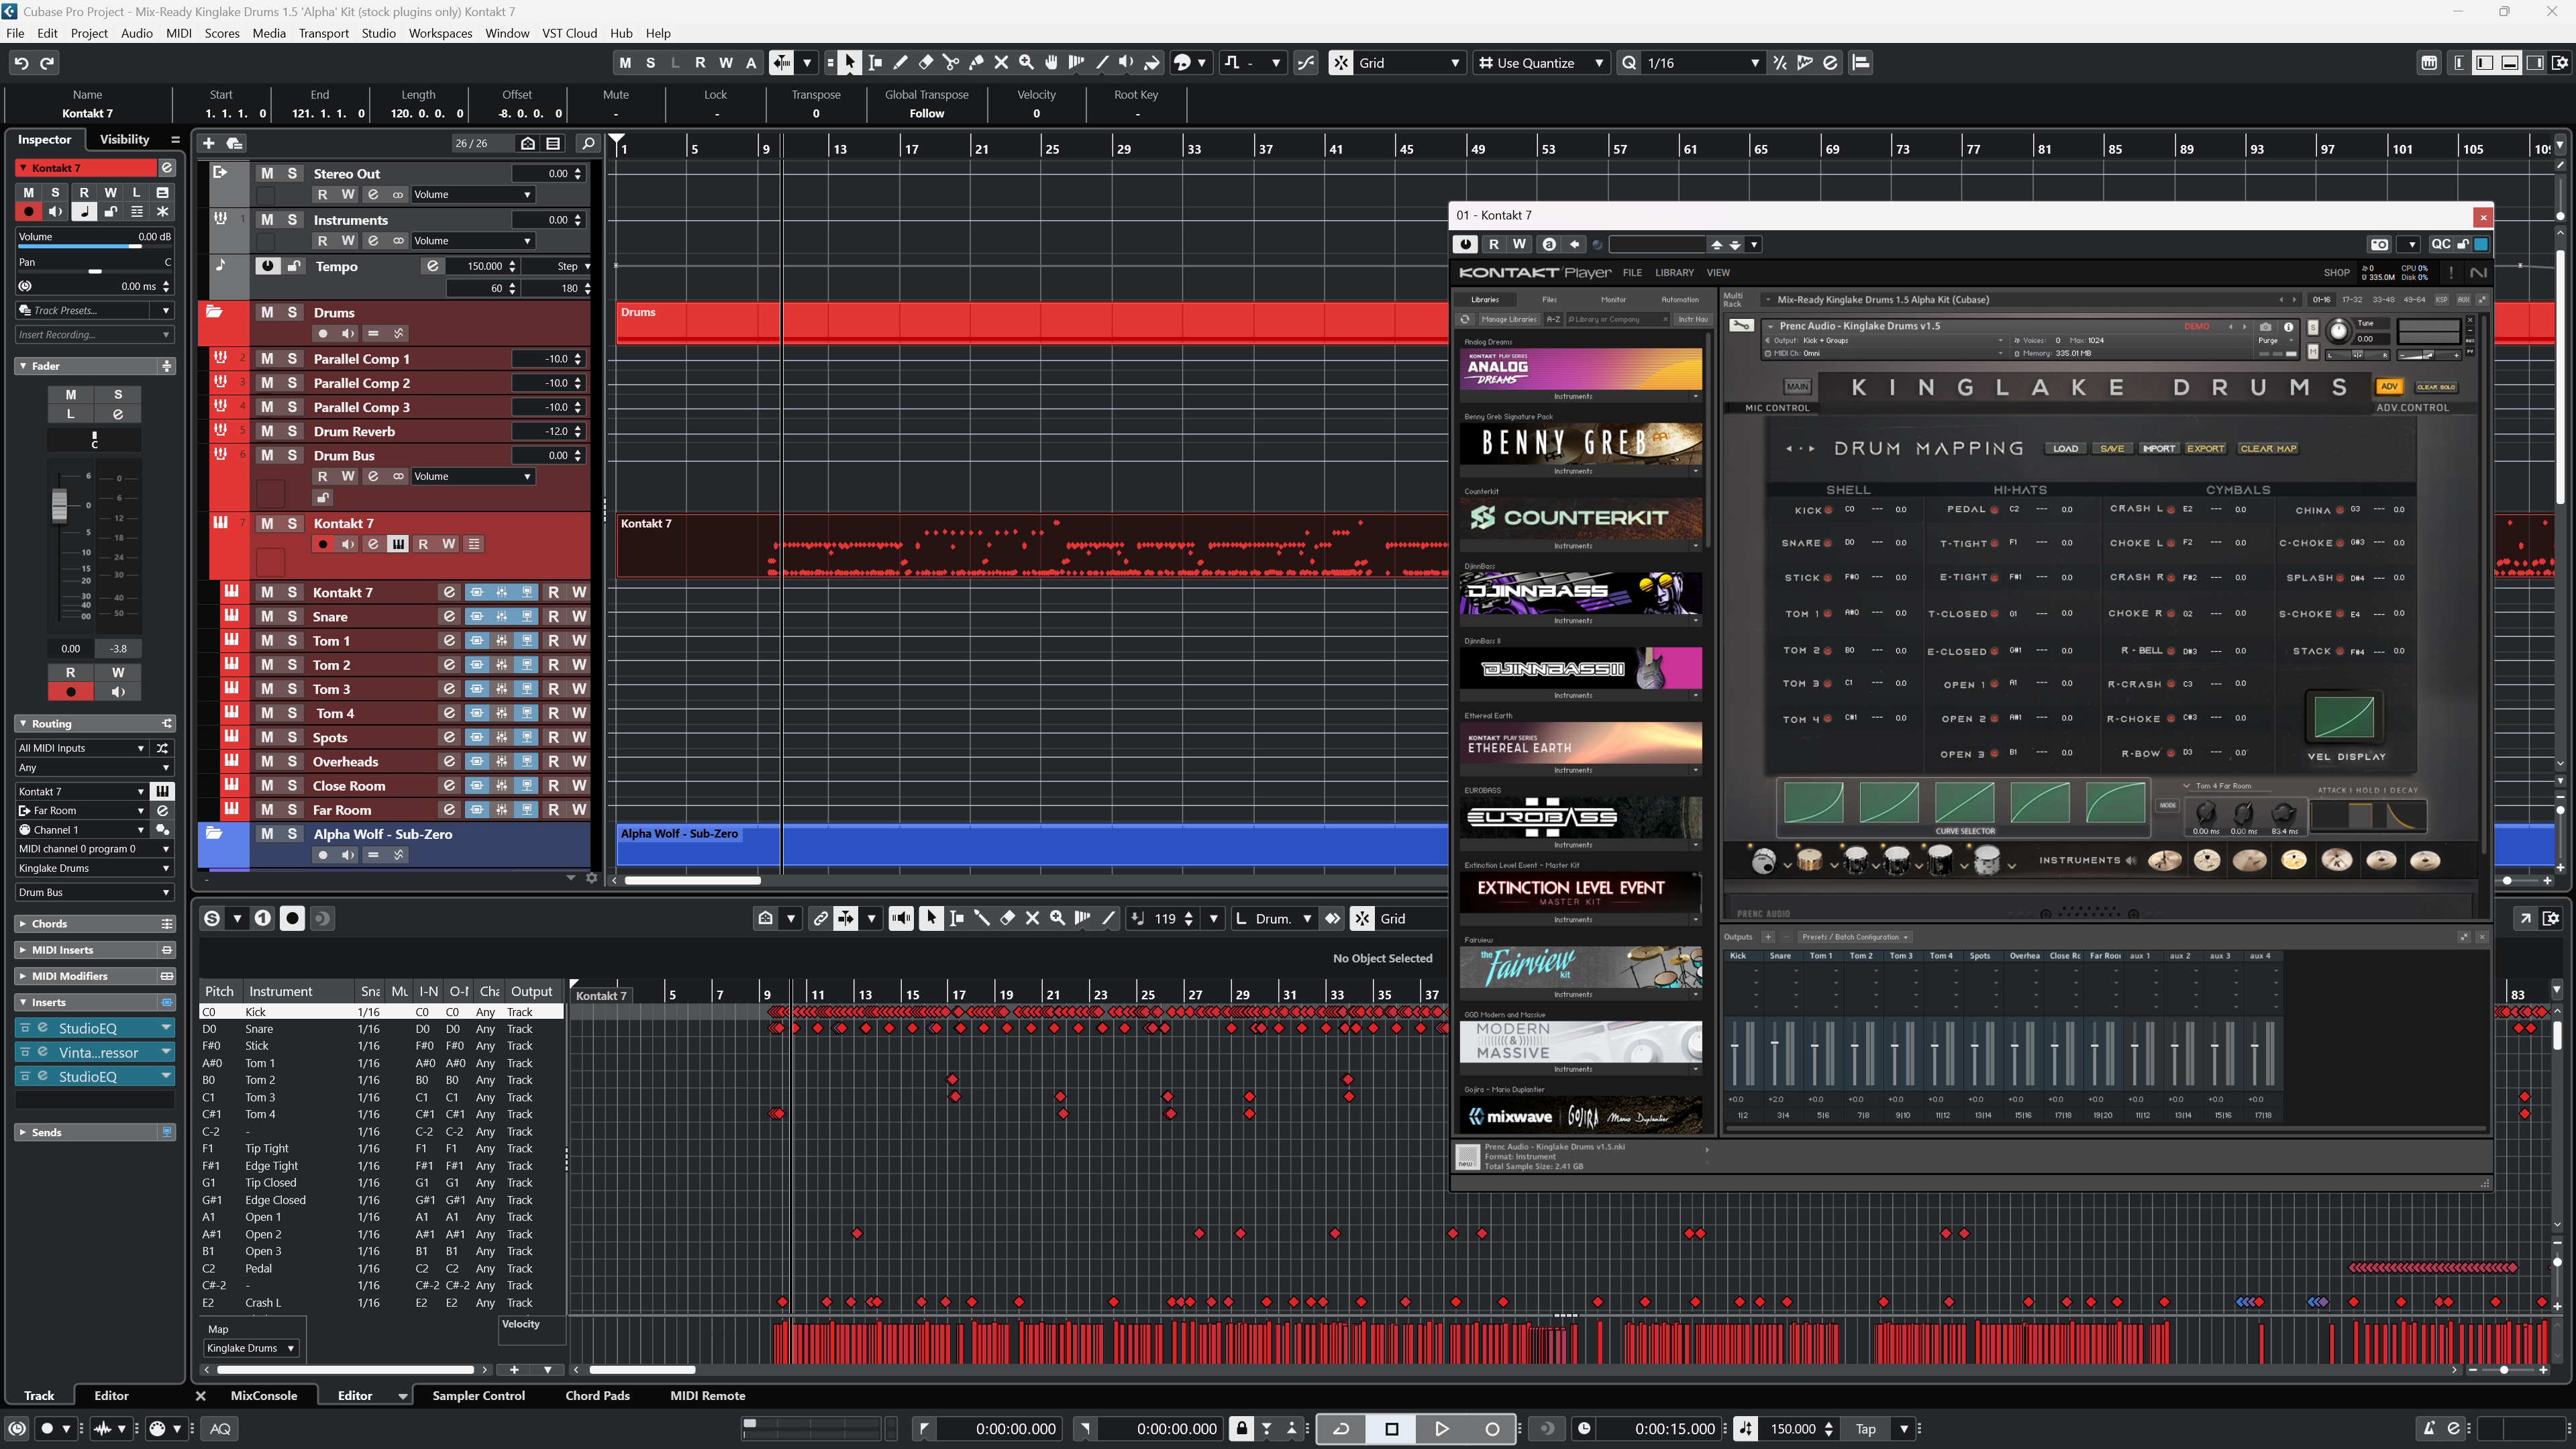
Task: Select the Play speaker tool in main toolbar
Action: click(x=1126, y=62)
